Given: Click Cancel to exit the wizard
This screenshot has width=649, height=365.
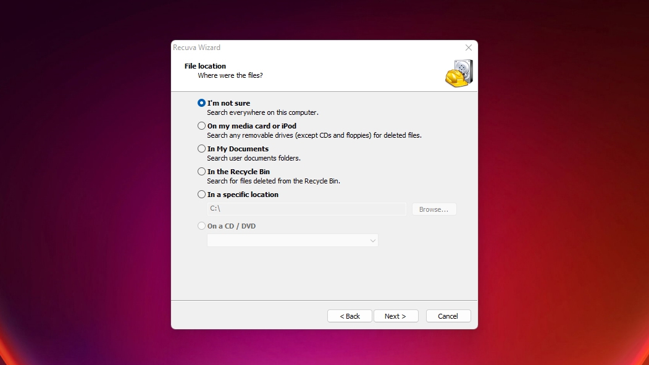Looking at the screenshot, I should coord(448,316).
